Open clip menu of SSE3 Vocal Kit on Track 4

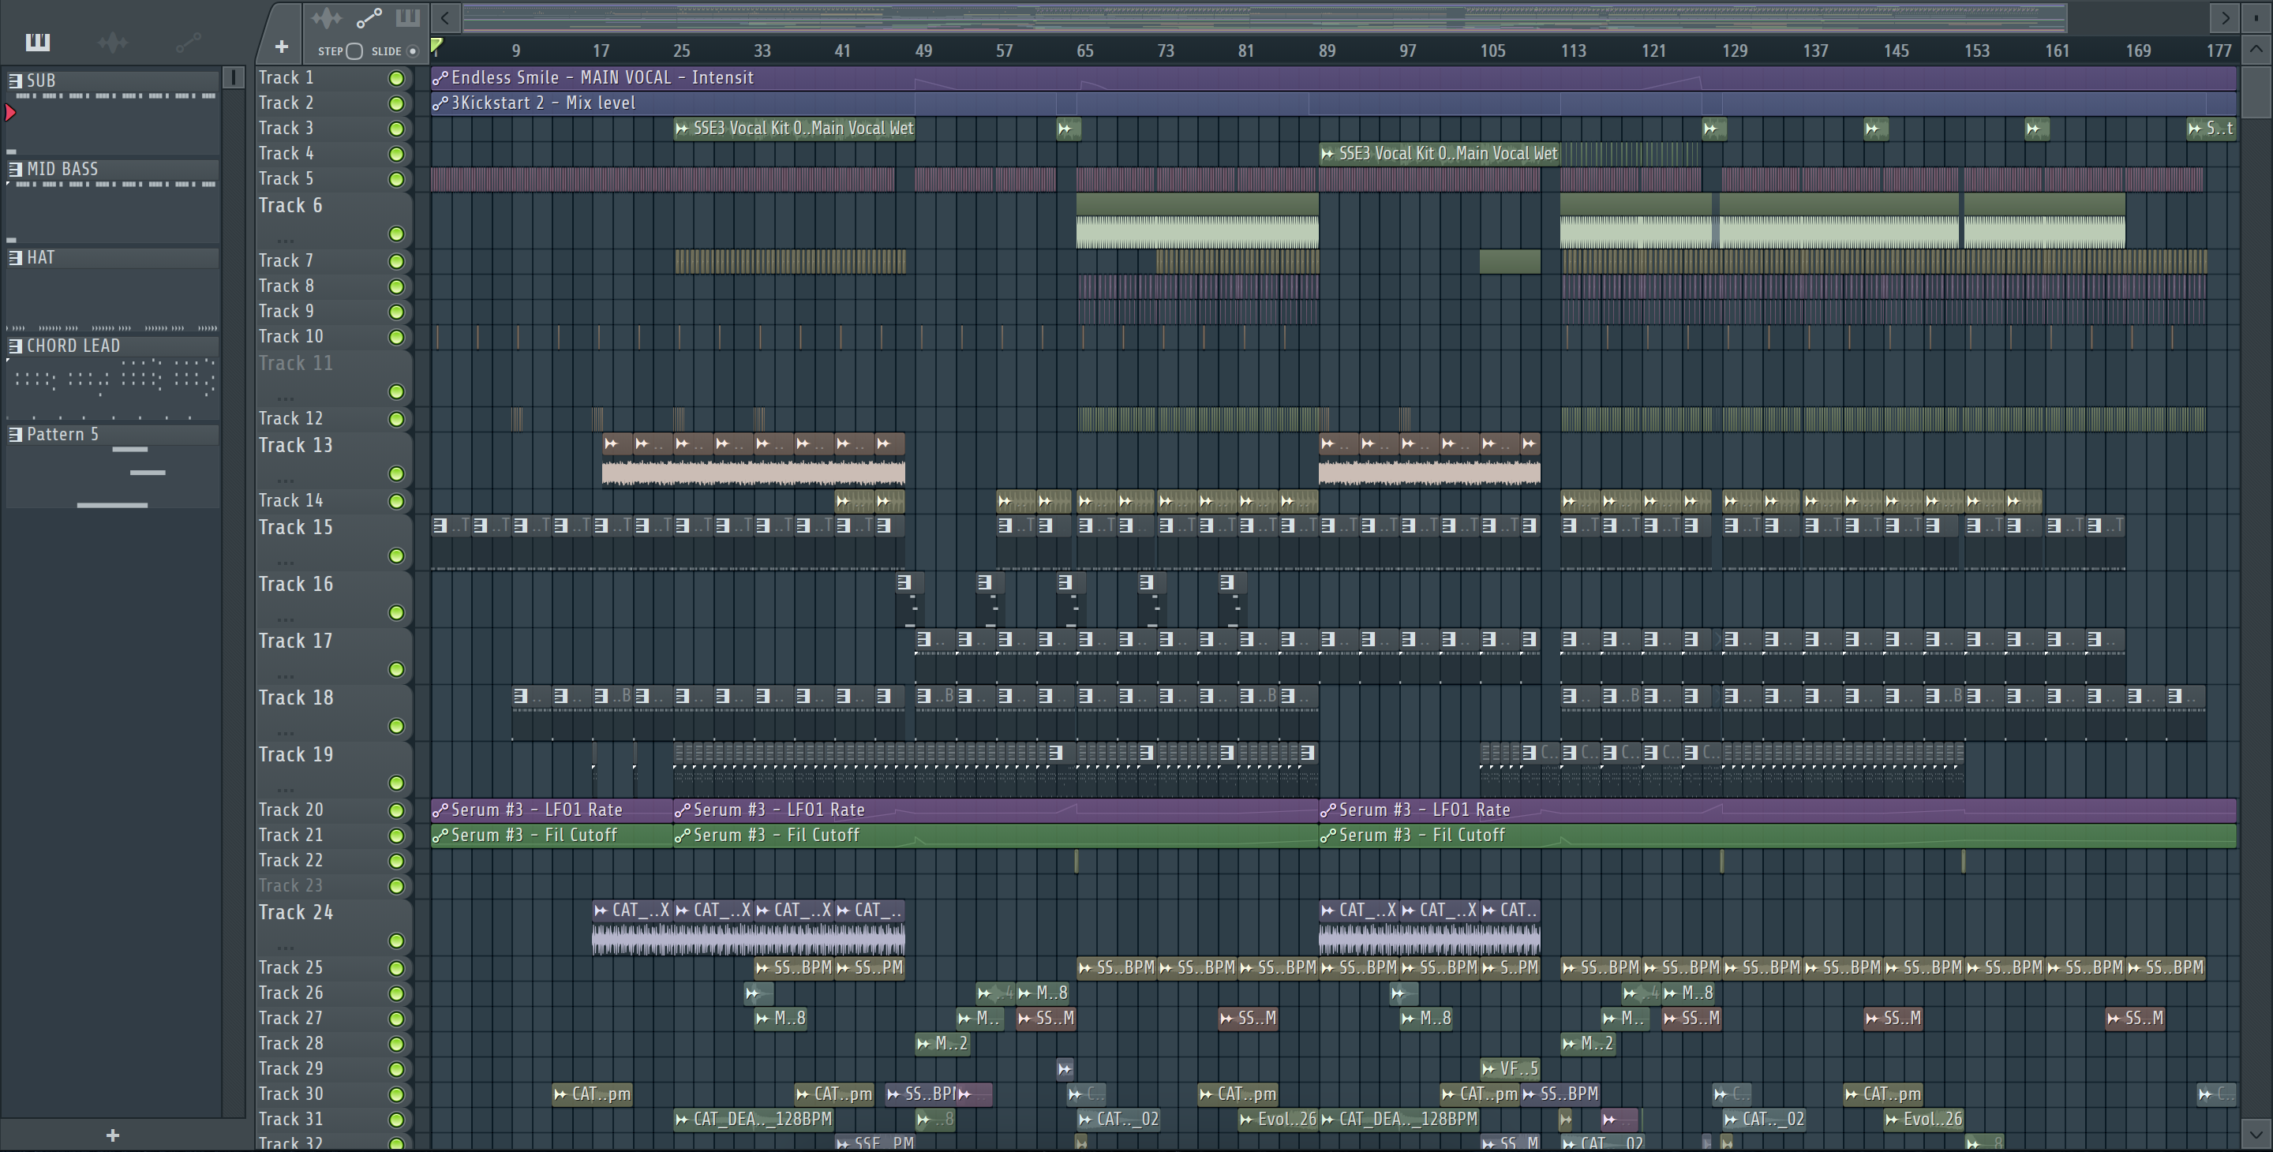point(1328,154)
